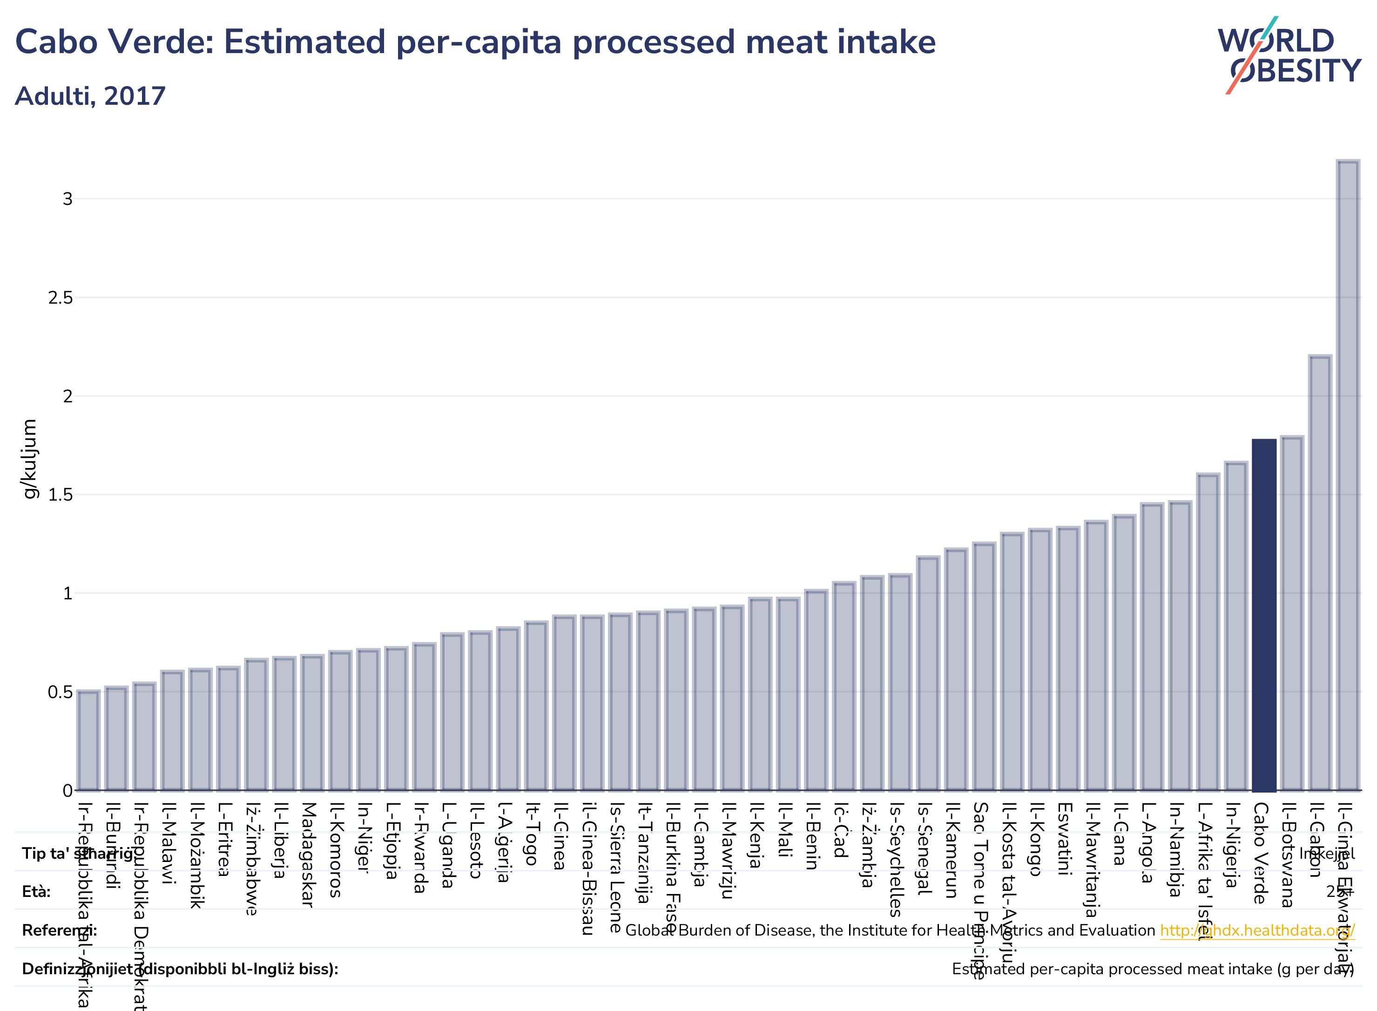This screenshot has height=1011, width=1377.
Task: Click the L-Uganda bar
Action: click(452, 712)
